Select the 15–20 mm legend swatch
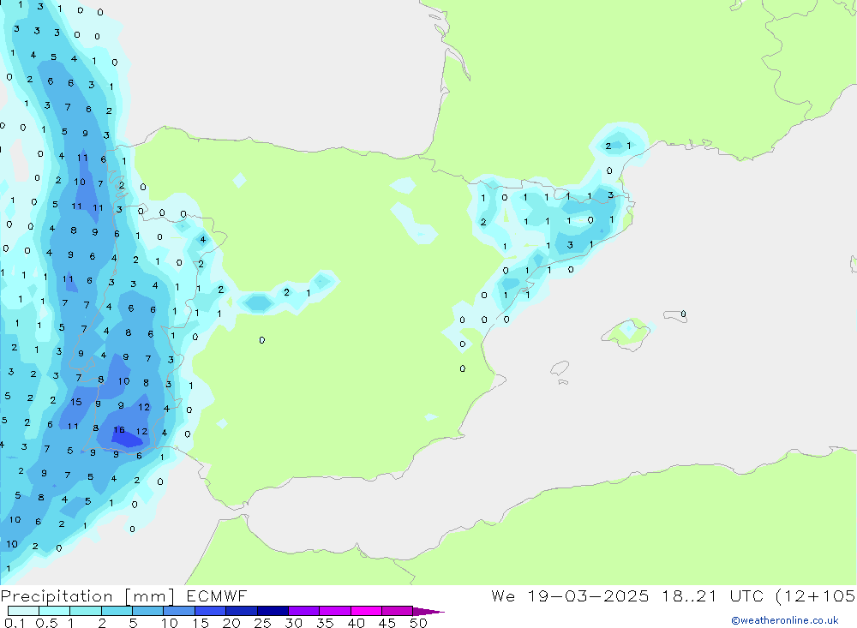Viewport: 857px width, 628px height. tap(210, 611)
